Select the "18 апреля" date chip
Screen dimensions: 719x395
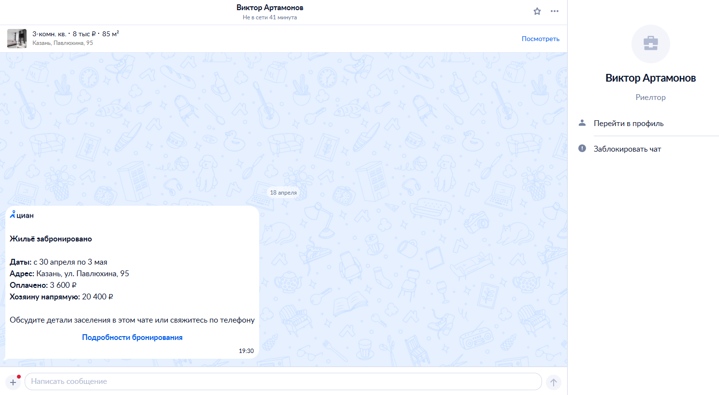283,192
